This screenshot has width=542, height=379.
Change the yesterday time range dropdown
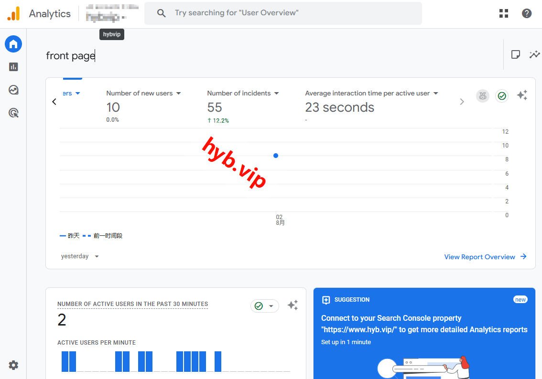(80, 256)
